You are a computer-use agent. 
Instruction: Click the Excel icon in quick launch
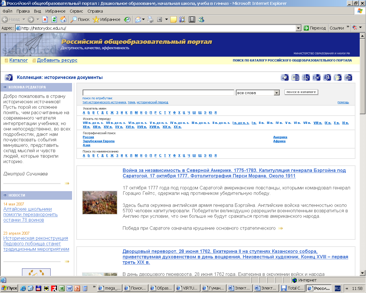pos(61,288)
